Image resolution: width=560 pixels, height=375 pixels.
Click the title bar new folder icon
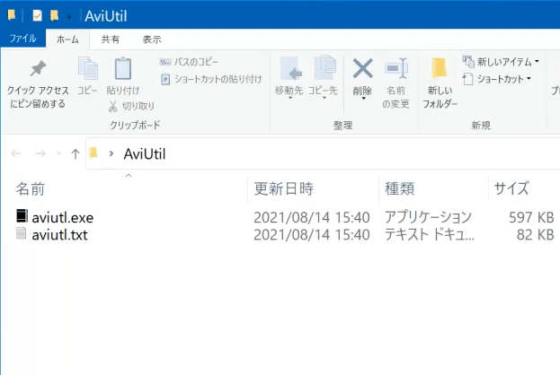pos(54,15)
